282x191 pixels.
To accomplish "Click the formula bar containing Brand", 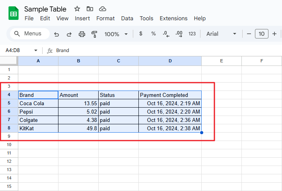I will pos(168,50).
